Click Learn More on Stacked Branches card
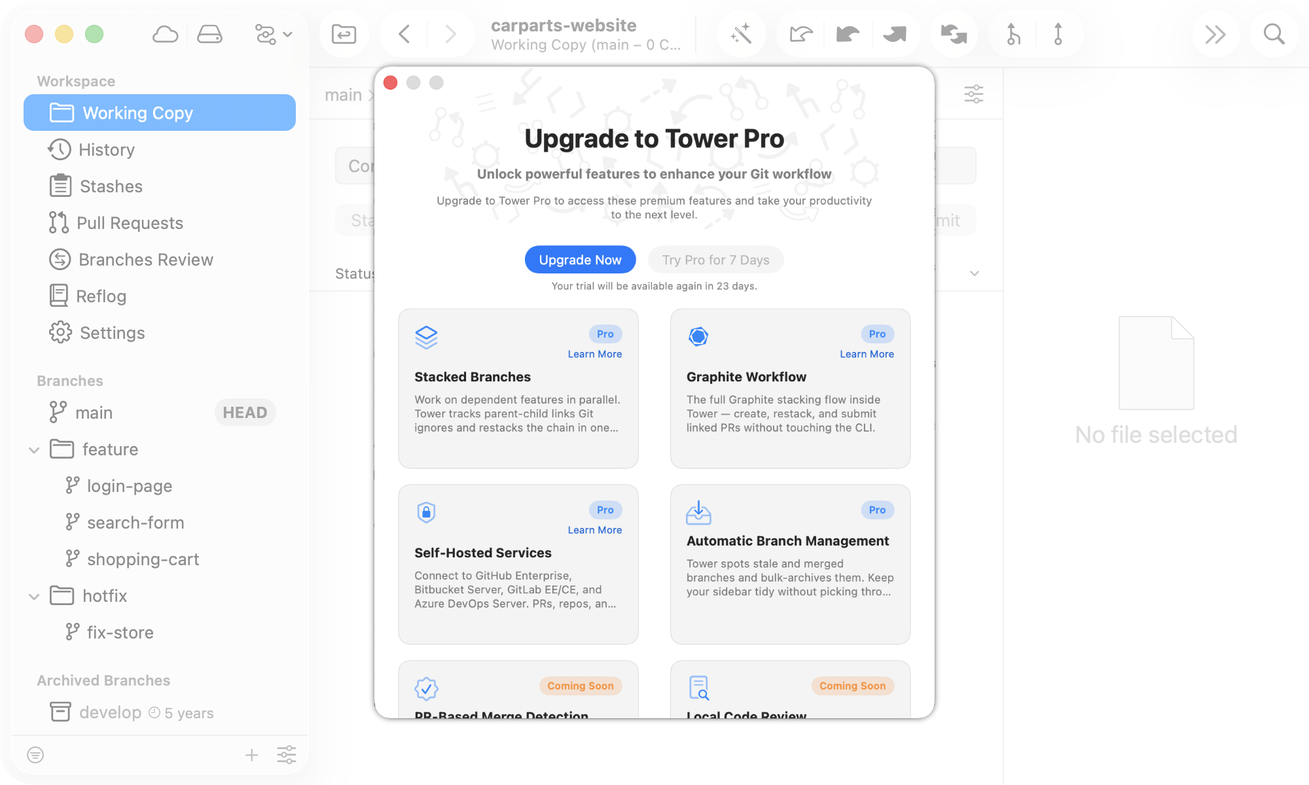Viewport: 1309px width, 785px height. [594, 354]
